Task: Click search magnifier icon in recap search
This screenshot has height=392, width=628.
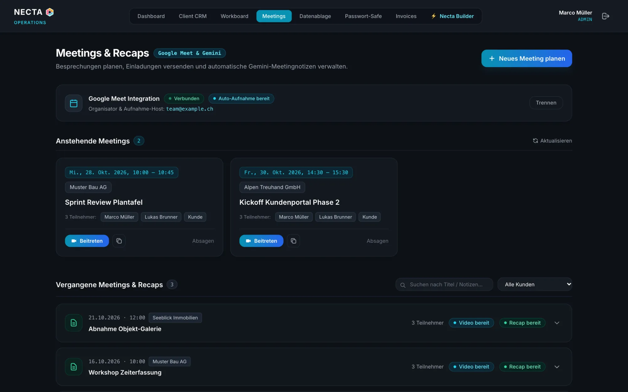Action: [403, 285]
